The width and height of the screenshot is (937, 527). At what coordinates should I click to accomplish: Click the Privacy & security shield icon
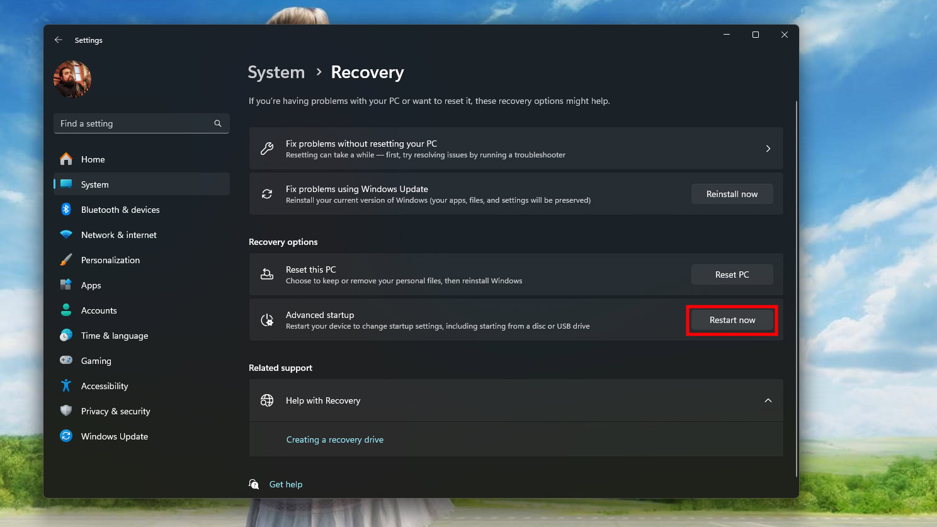(x=66, y=411)
